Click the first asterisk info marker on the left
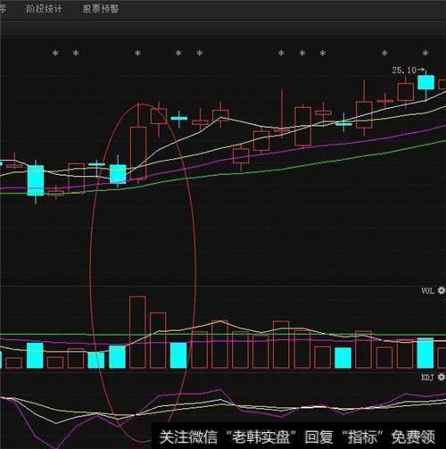Image resolution: width=446 pixels, height=449 pixels. [55, 54]
